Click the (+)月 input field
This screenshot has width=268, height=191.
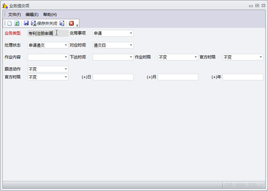pos(178,77)
